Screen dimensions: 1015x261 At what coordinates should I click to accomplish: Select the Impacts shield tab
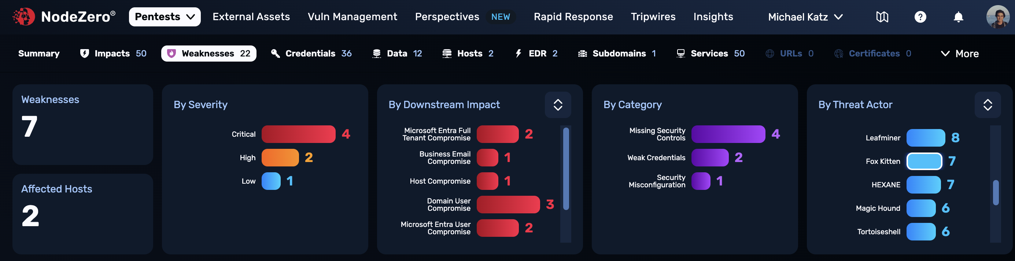tap(113, 54)
